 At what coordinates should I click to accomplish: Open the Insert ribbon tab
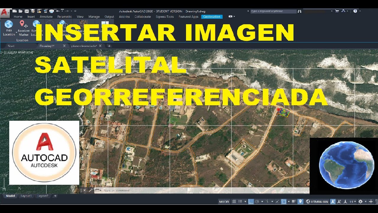(31, 17)
